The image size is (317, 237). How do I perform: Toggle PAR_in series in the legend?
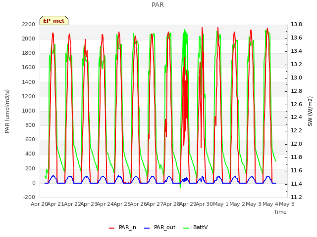point(122,227)
